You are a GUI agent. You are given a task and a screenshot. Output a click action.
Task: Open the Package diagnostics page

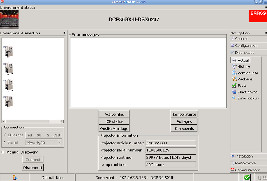pos(242,79)
